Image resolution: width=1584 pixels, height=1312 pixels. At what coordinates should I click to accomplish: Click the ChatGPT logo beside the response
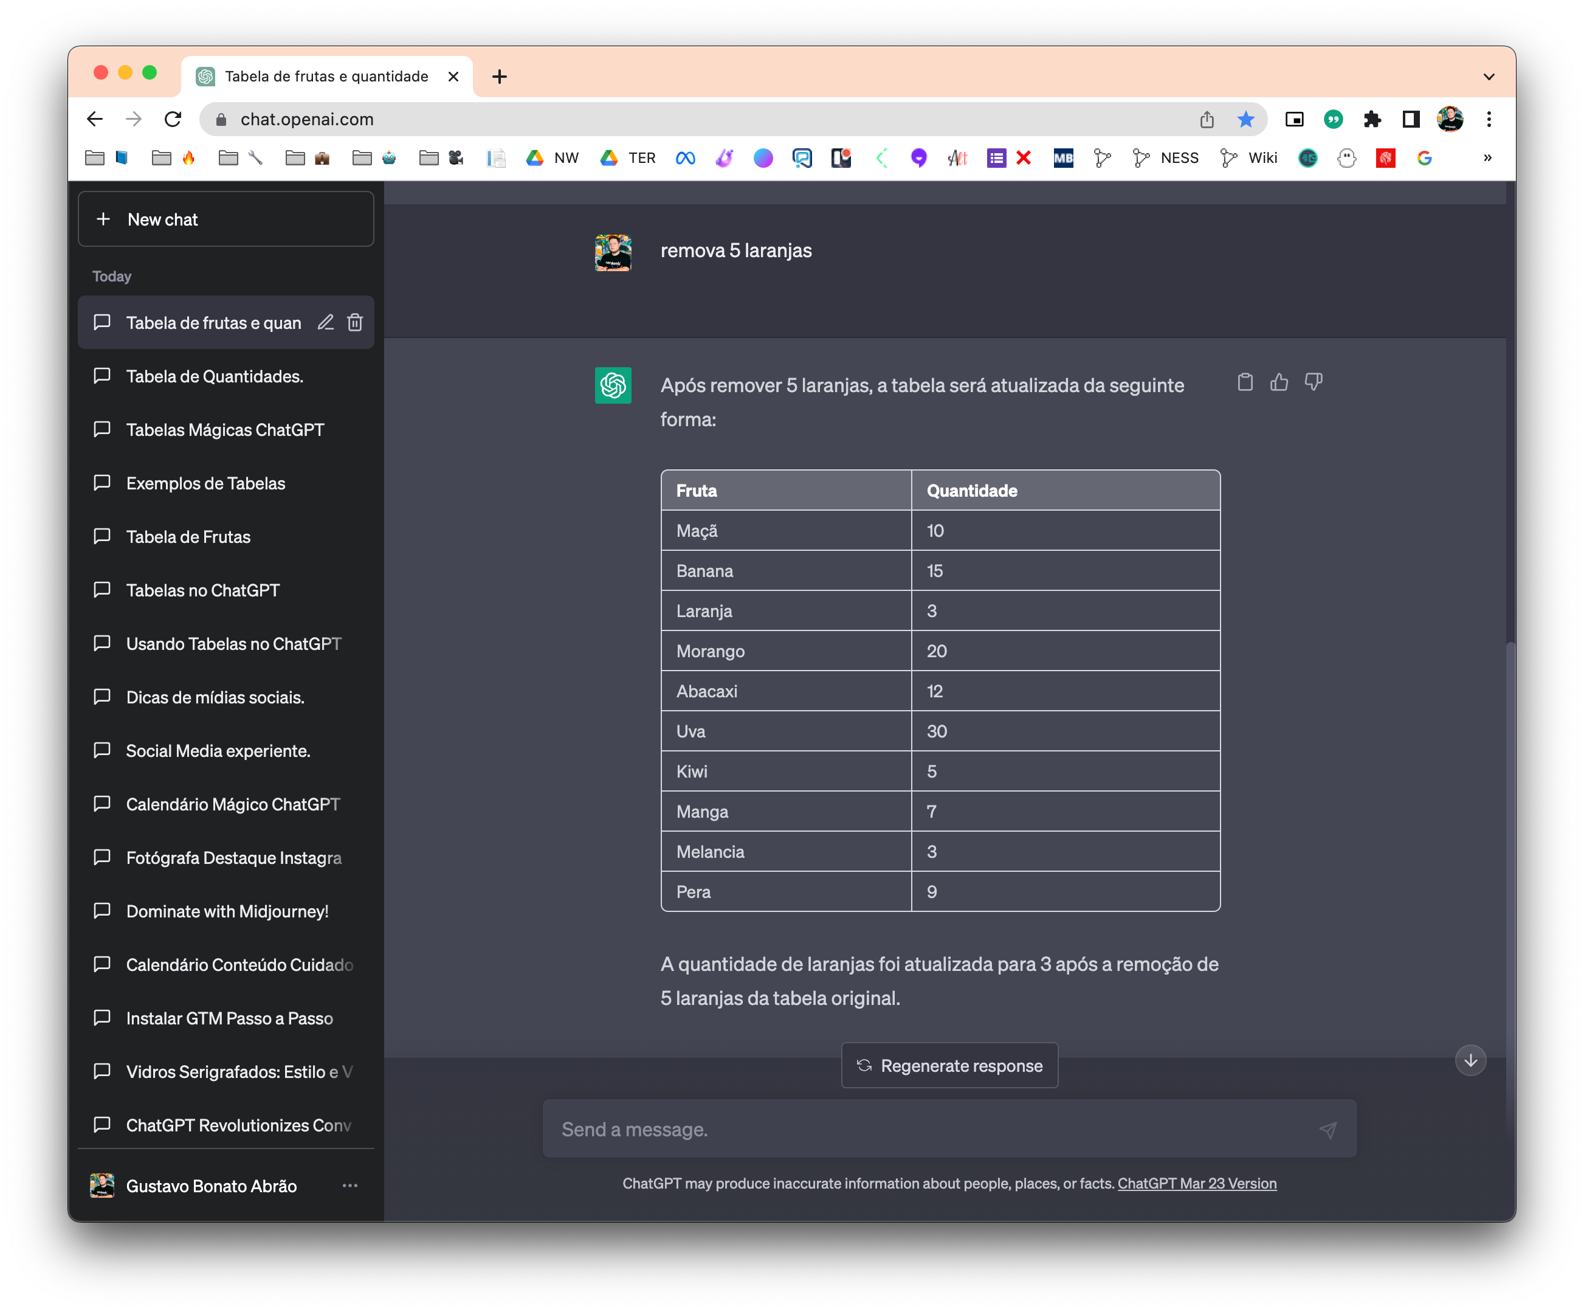pyautogui.click(x=613, y=385)
